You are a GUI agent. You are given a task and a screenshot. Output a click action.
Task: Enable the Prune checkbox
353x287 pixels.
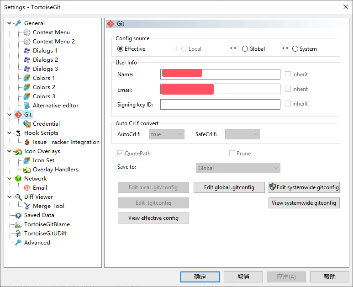(x=232, y=154)
